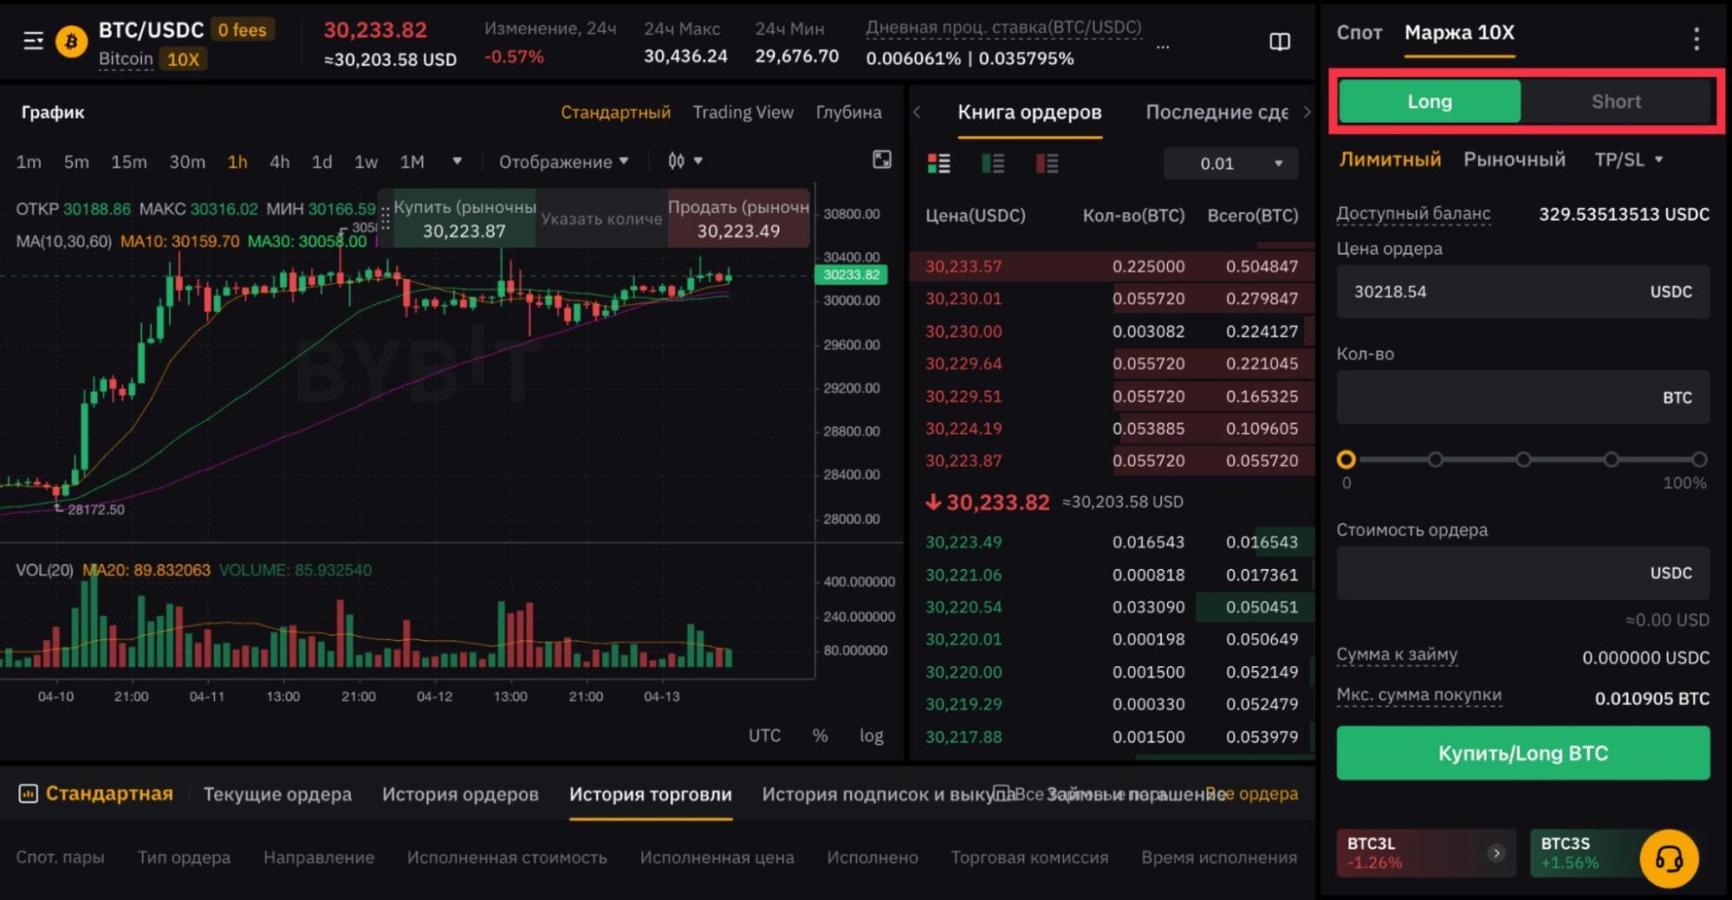Click the 0 percent slider handle
Image resolution: width=1732 pixels, height=900 pixels.
(1346, 459)
